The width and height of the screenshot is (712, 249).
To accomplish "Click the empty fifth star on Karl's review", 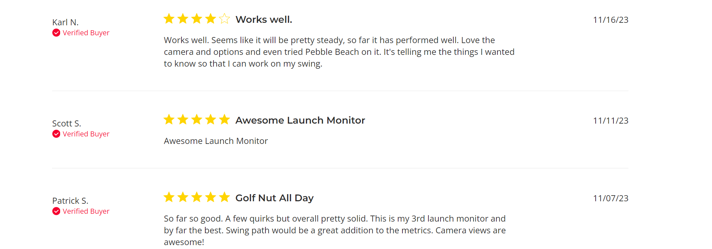I will pos(225,19).
